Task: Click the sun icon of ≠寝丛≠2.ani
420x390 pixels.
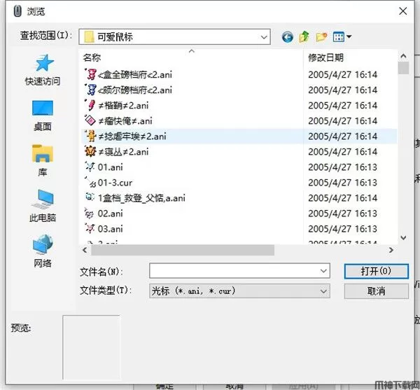Action: click(90, 151)
